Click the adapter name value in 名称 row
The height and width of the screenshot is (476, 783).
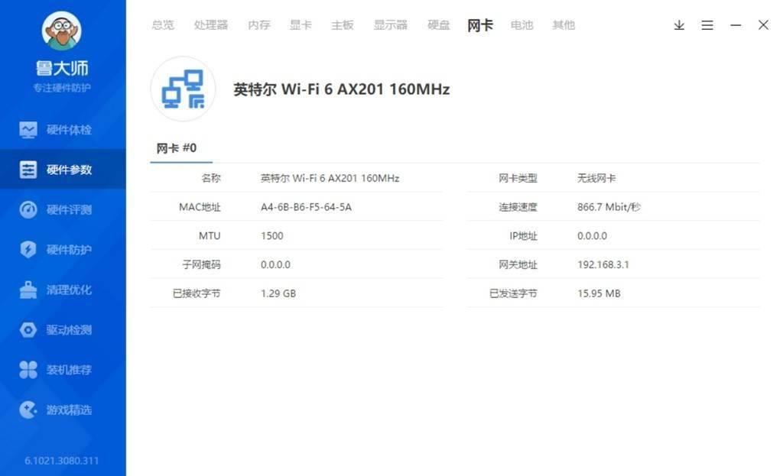click(x=330, y=178)
